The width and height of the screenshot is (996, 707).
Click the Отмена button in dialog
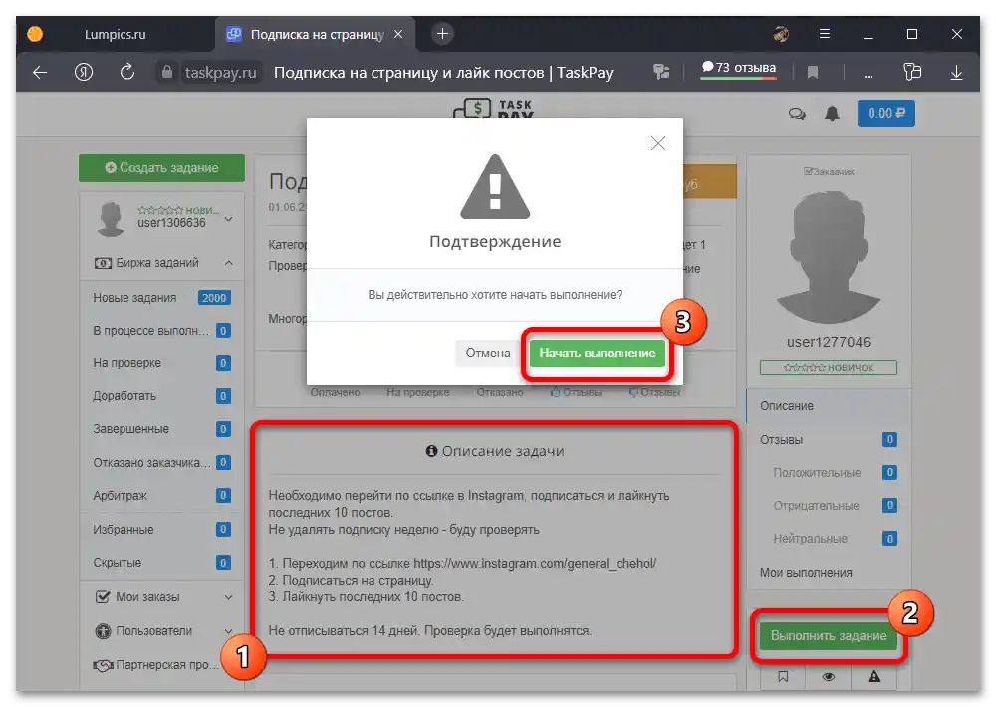point(488,353)
